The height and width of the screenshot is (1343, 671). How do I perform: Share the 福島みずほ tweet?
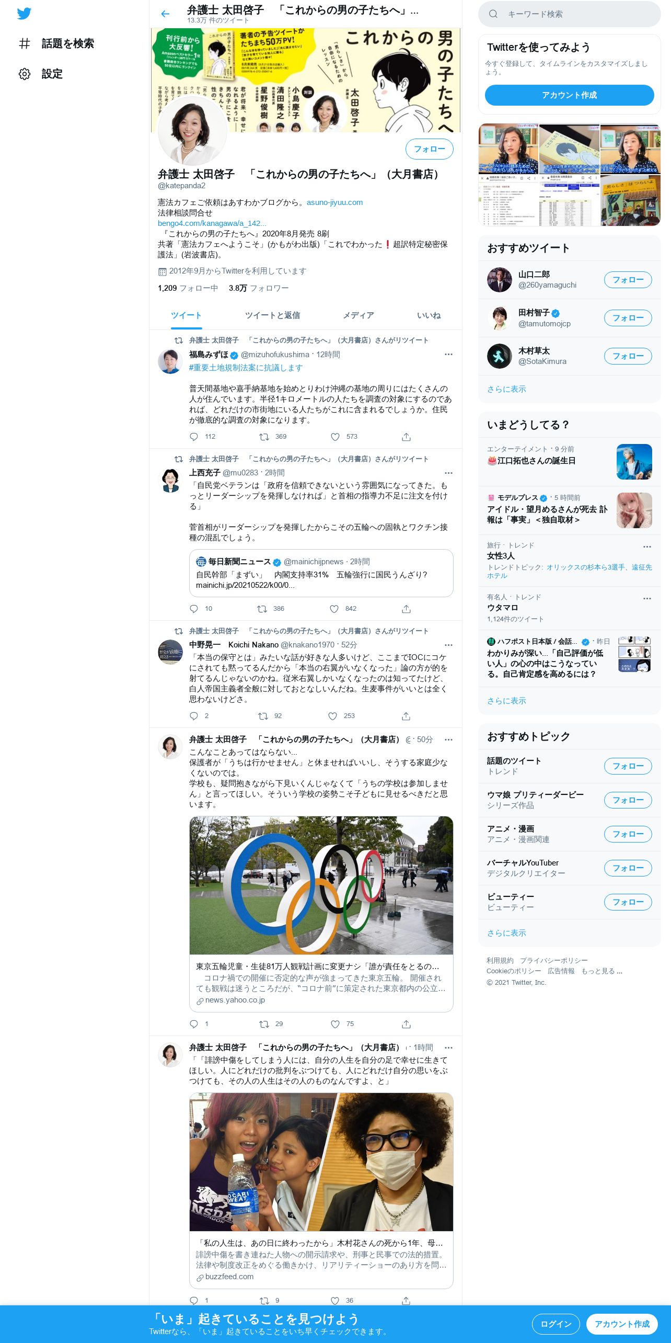[x=406, y=437]
